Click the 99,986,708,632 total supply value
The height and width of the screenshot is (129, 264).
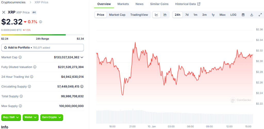pyautogui.click(x=72, y=96)
